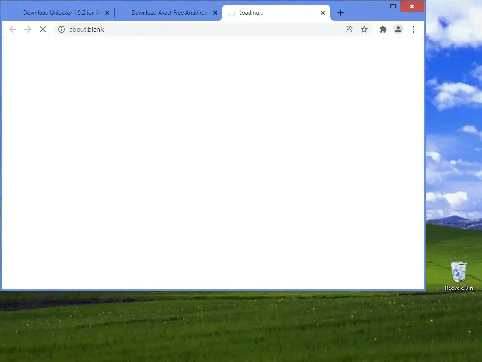Bookmark this tab with the star
The height and width of the screenshot is (362, 482).
[x=364, y=29]
